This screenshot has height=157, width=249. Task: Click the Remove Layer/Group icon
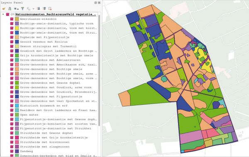pos(50,9)
